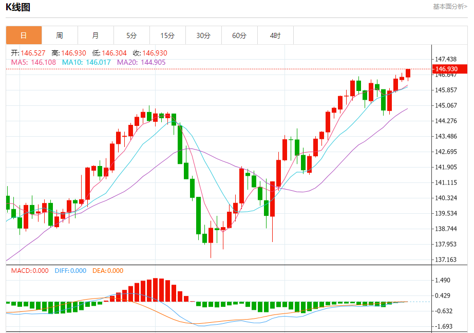
Task: Select the 日 daily chart tab
Action: click(x=24, y=35)
